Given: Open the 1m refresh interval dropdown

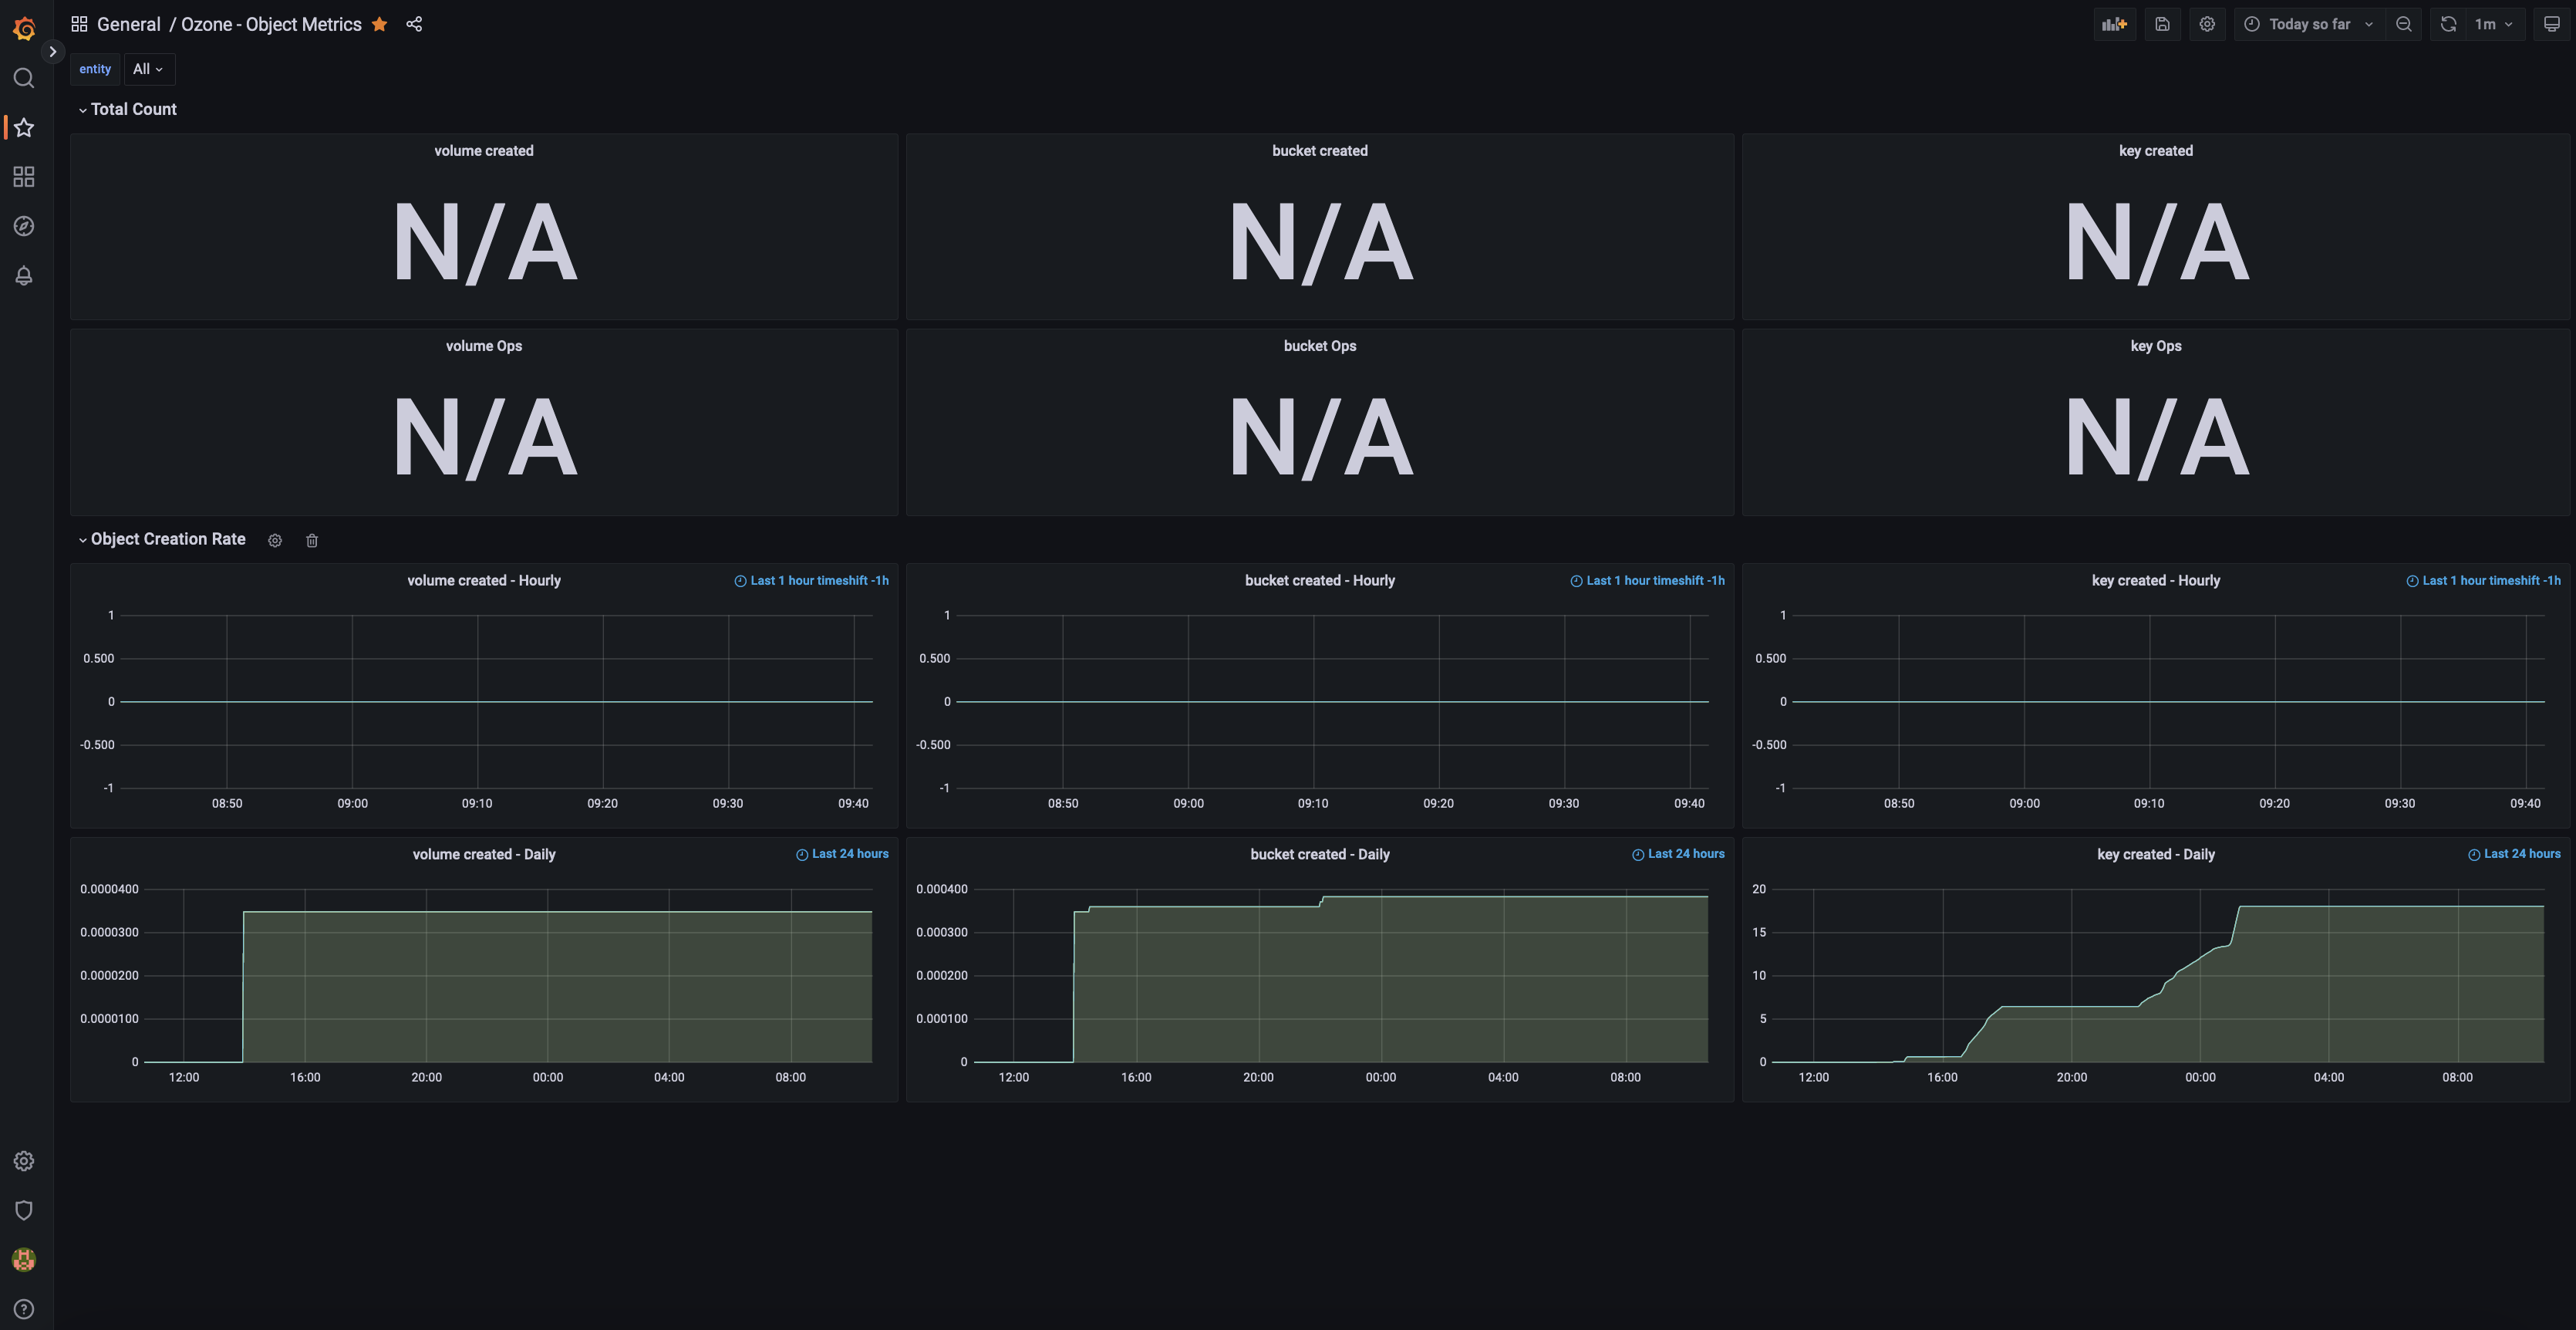Looking at the screenshot, I should (x=2489, y=23).
